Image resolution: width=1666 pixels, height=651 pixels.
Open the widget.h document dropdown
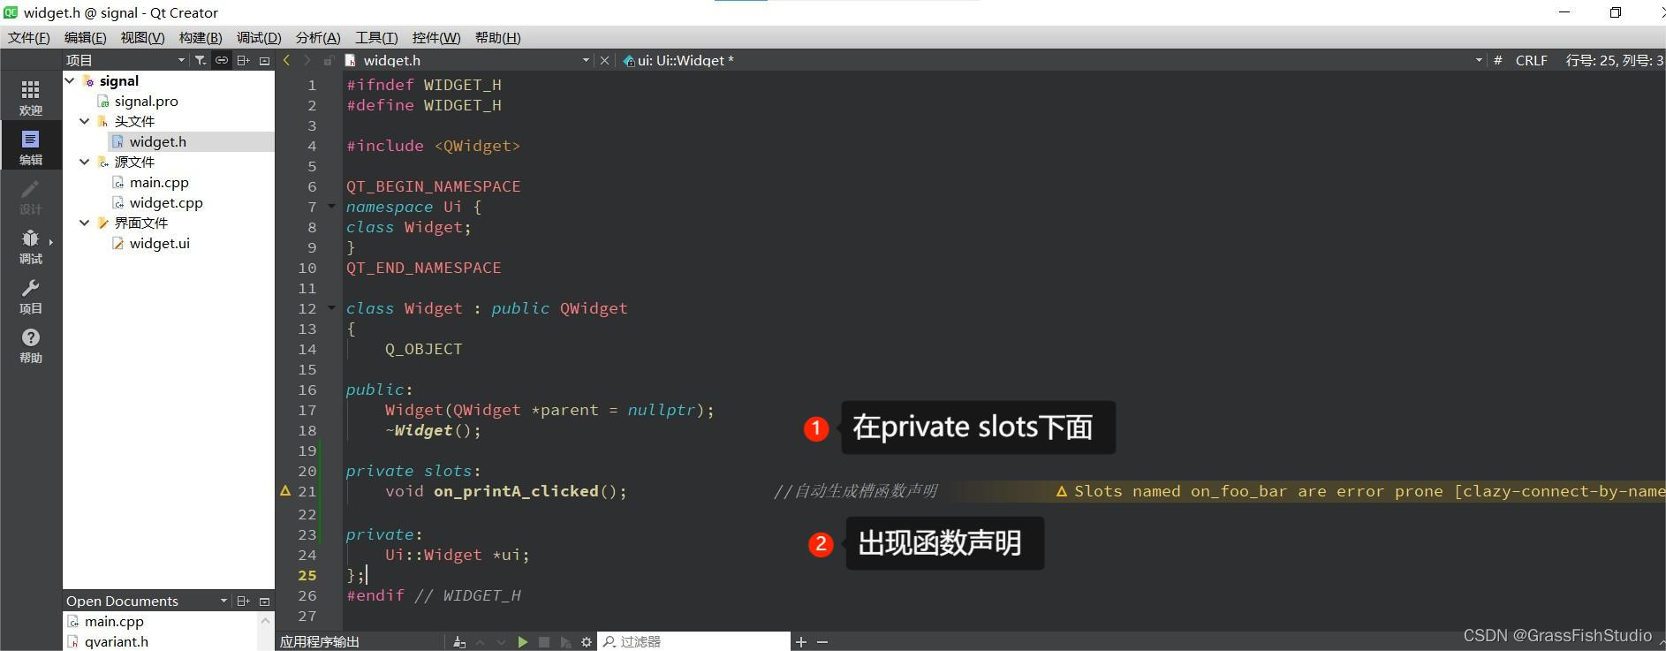coord(586,60)
